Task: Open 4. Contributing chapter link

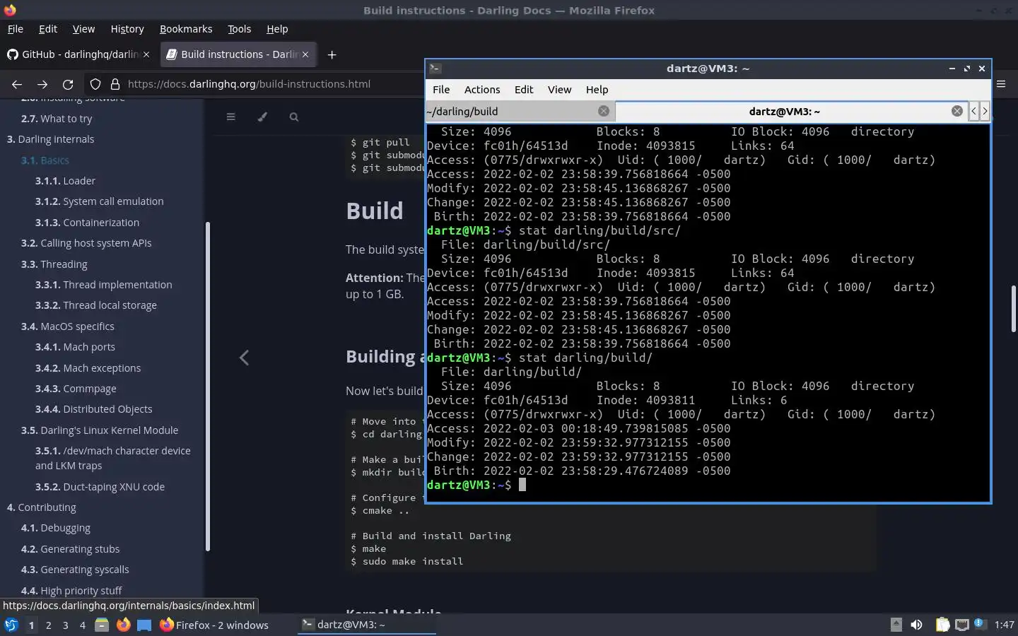Action: point(41,507)
